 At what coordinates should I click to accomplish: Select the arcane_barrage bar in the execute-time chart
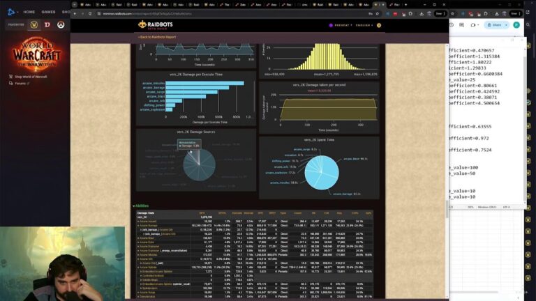pos(198,88)
